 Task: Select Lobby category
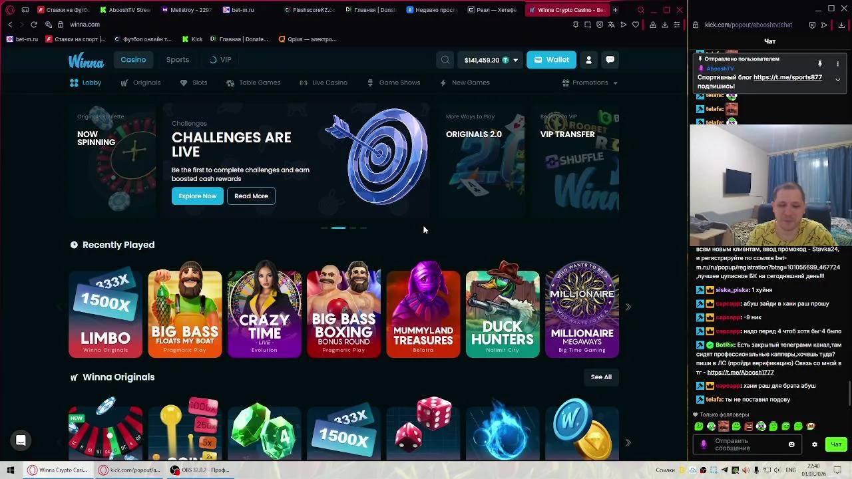86,83
